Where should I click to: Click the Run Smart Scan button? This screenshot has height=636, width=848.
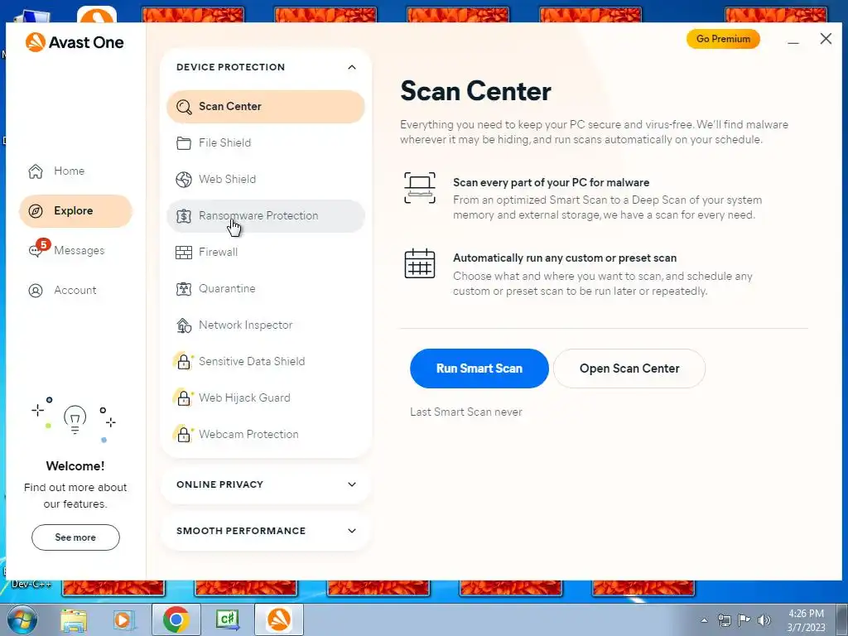coord(479,369)
